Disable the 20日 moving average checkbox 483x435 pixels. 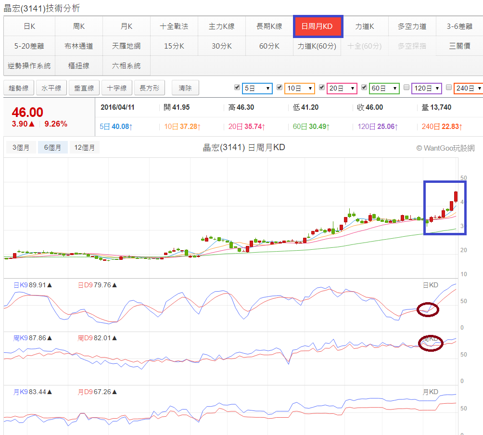coord(321,88)
